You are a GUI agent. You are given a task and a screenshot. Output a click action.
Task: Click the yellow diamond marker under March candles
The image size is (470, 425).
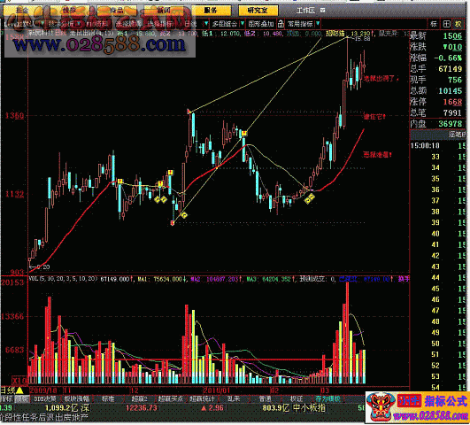tap(309, 198)
